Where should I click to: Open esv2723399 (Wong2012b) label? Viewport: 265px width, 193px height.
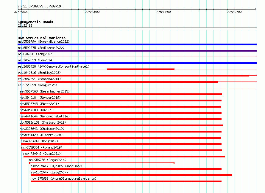pos(38,85)
